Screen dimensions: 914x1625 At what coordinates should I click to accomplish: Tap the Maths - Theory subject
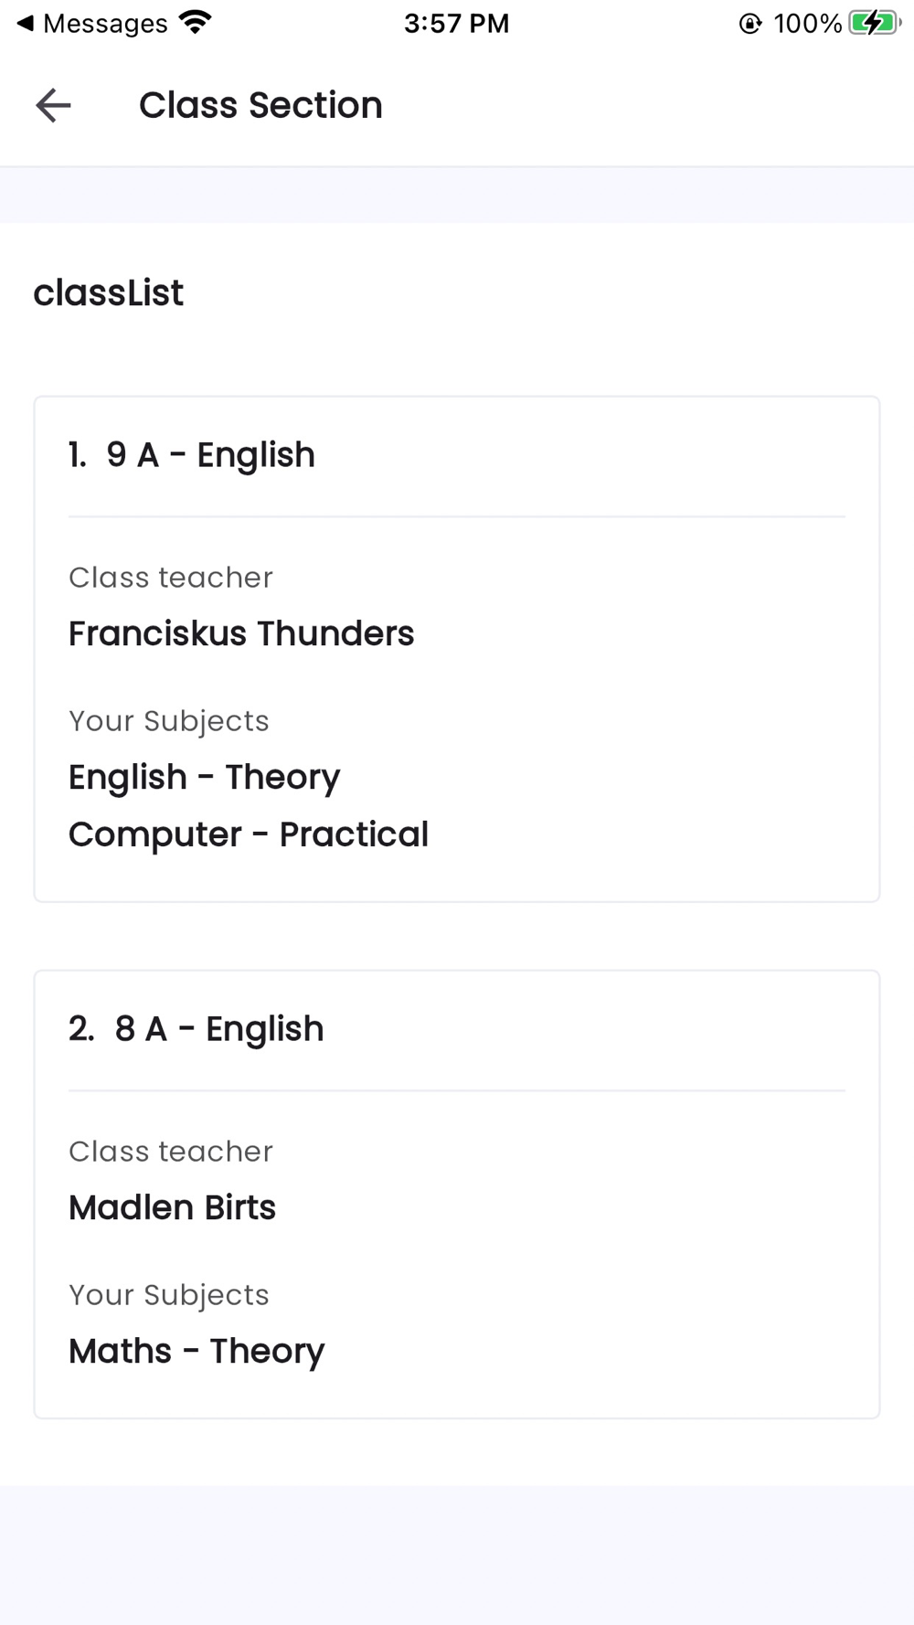197,1351
